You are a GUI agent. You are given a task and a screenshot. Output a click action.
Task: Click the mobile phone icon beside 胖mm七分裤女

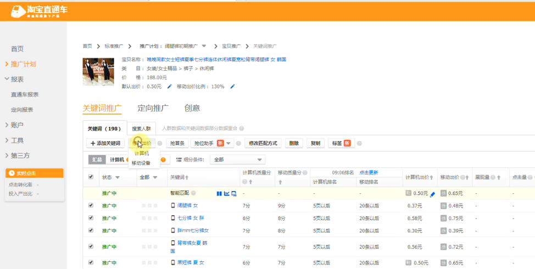(173, 231)
